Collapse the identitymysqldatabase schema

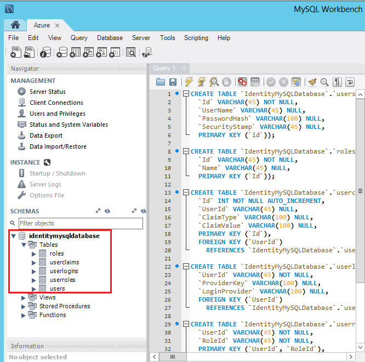13,236
